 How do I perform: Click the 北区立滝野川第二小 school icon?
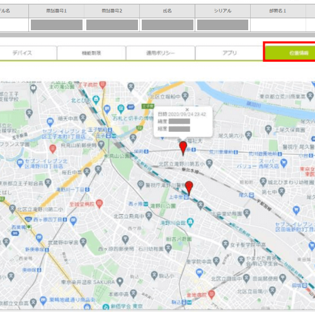coord(12,209)
